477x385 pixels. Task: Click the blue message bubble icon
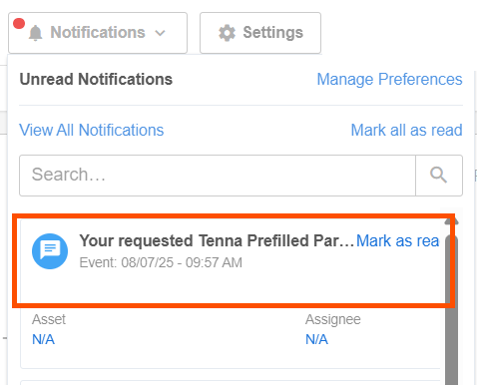pos(50,251)
